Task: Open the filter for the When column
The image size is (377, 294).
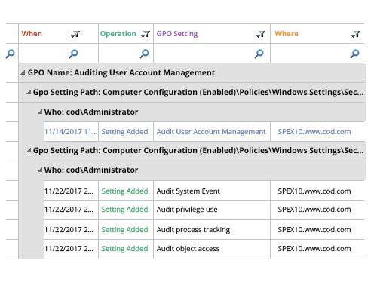Action: pos(75,34)
